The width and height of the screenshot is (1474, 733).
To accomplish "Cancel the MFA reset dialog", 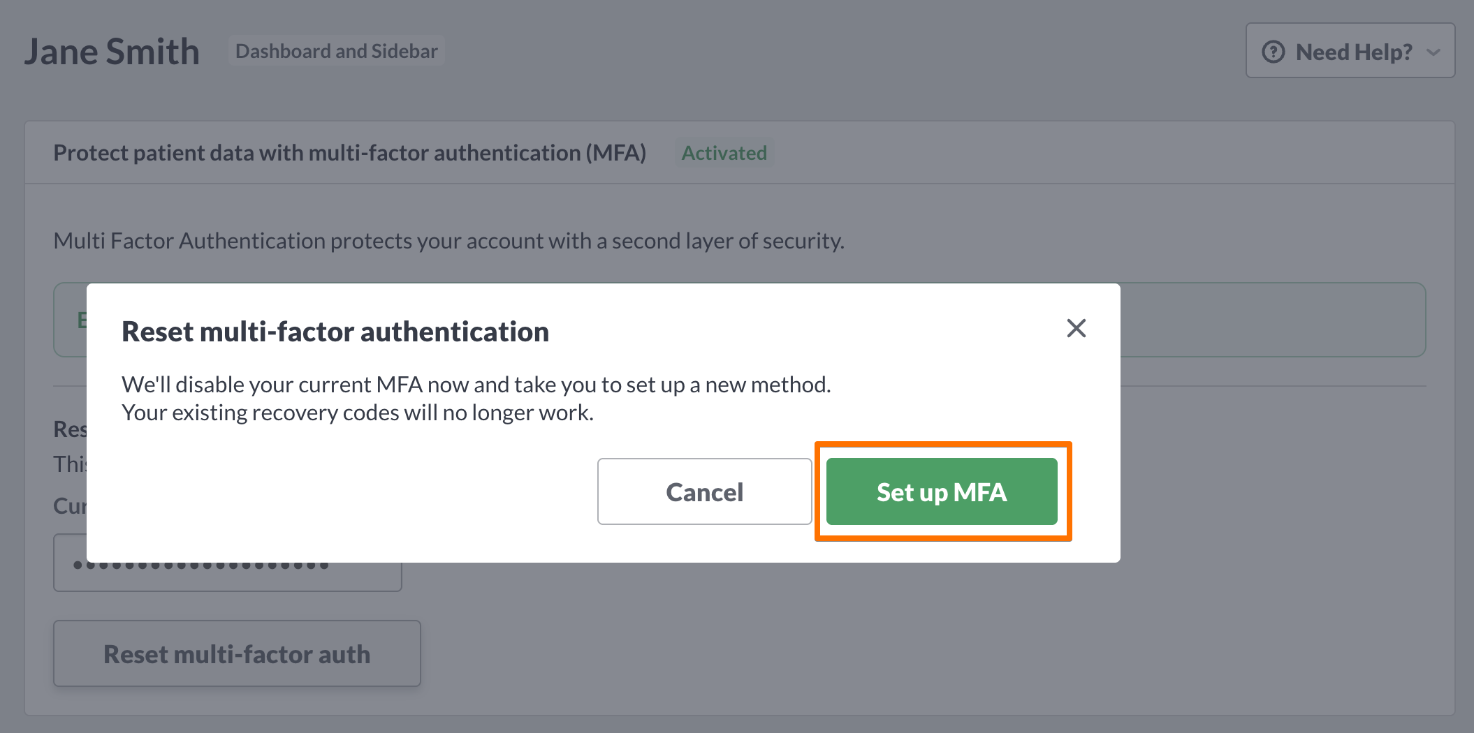I will [704, 491].
